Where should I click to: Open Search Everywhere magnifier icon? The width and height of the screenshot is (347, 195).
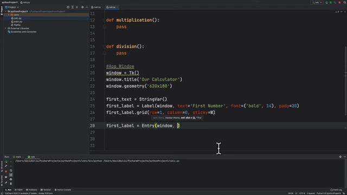(x=345, y=2)
